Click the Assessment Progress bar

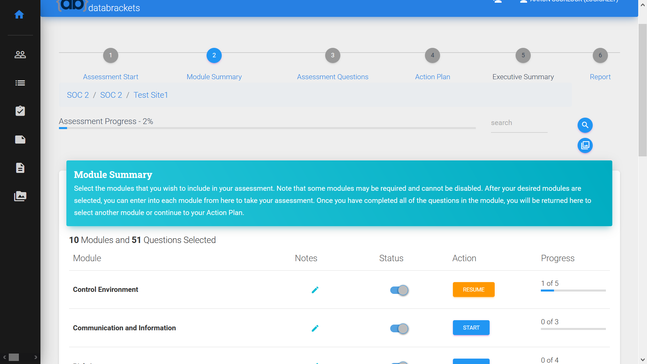click(x=267, y=128)
